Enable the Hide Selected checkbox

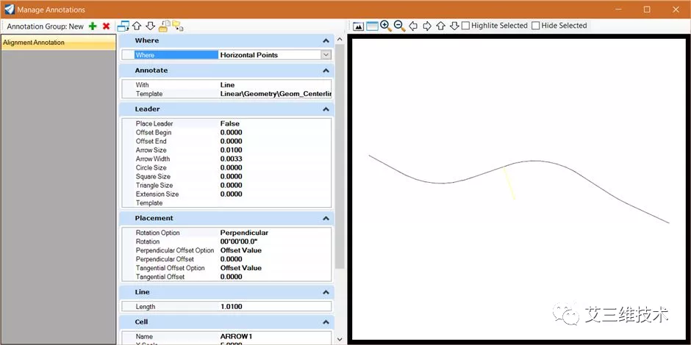(x=535, y=26)
